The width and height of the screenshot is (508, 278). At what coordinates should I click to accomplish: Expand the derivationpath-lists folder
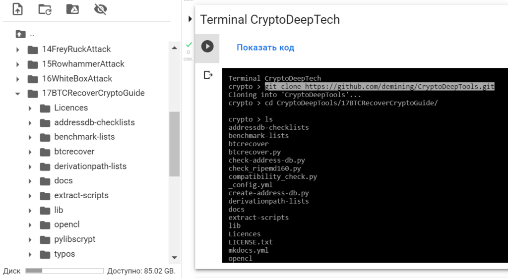coord(30,167)
